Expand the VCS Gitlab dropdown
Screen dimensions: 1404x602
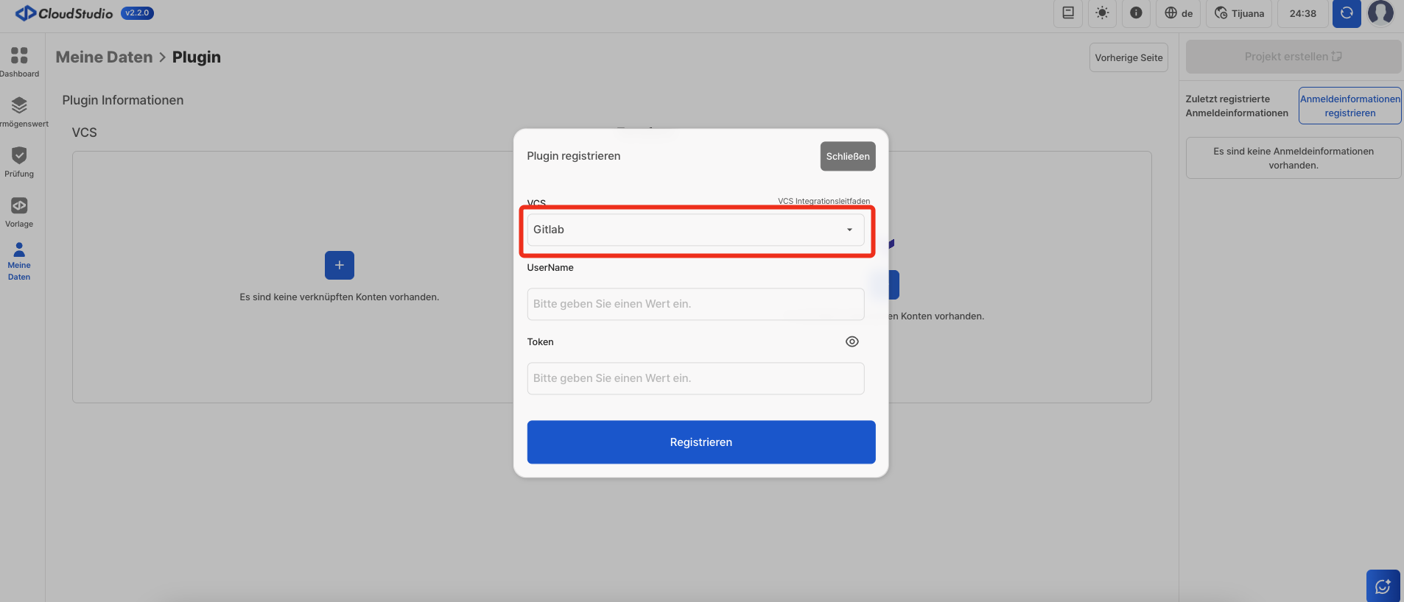[695, 230]
